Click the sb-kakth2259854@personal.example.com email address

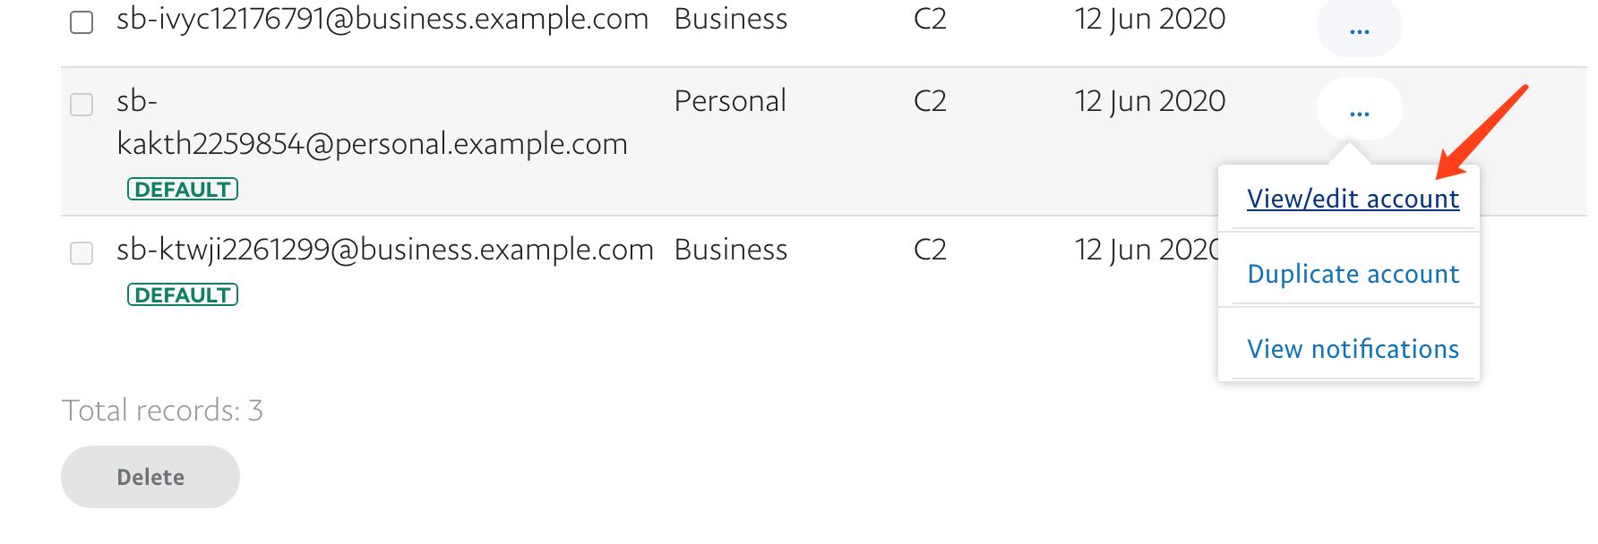(372, 144)
